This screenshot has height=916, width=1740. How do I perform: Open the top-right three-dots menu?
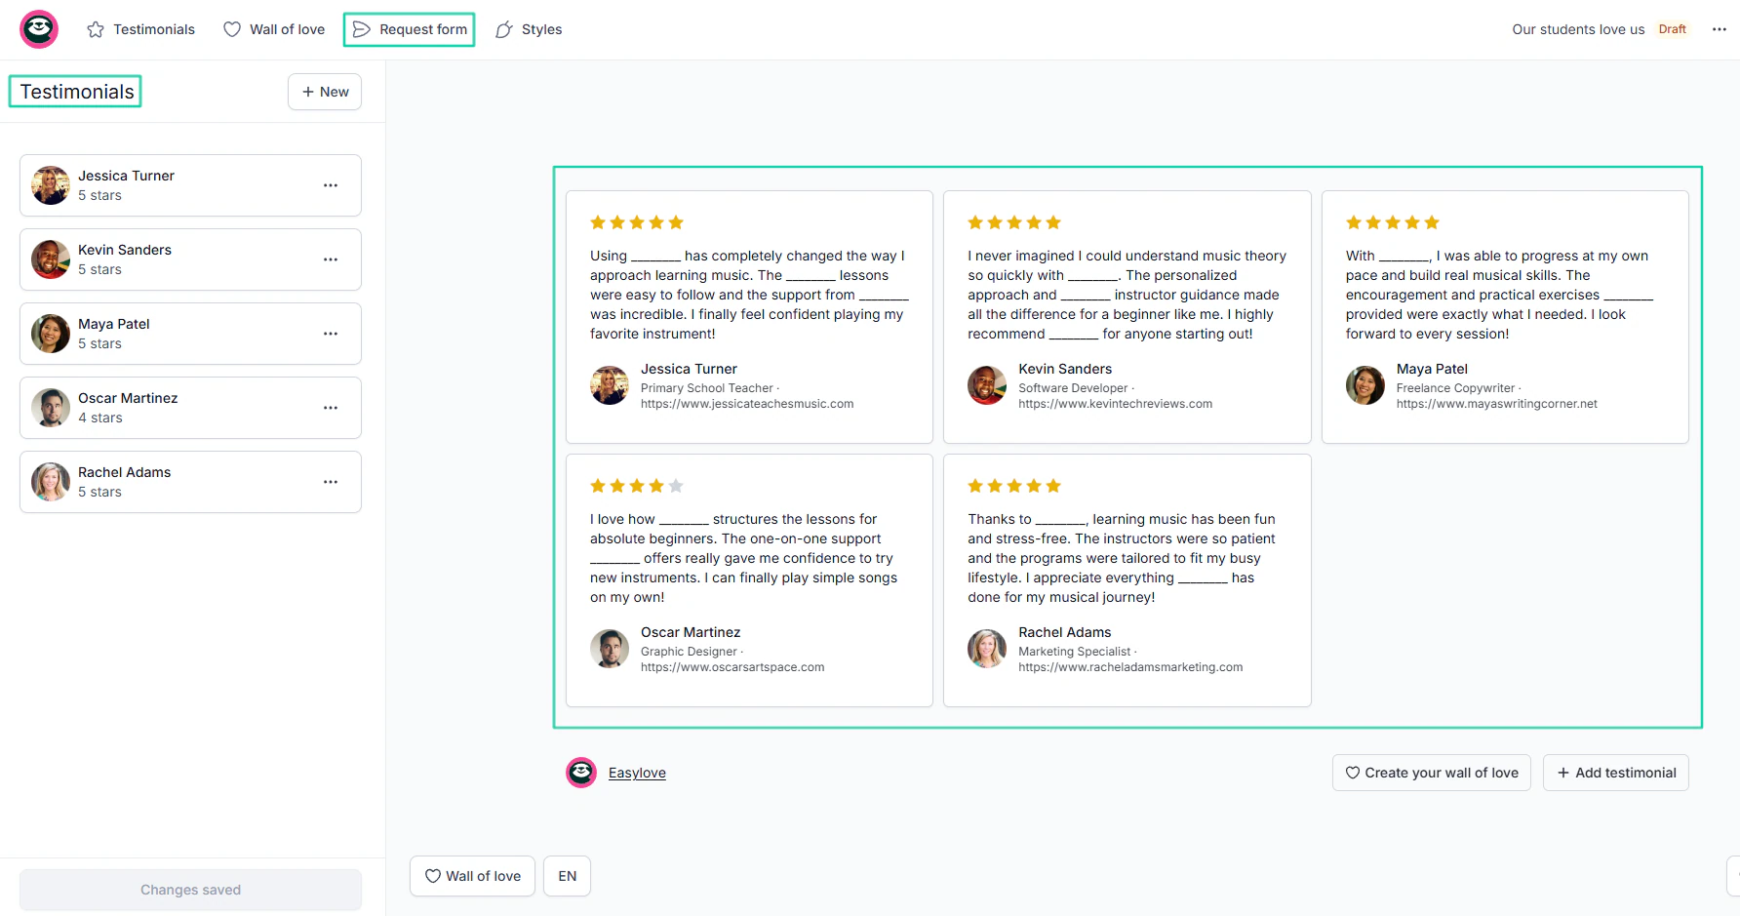[x=1720, y=29]
